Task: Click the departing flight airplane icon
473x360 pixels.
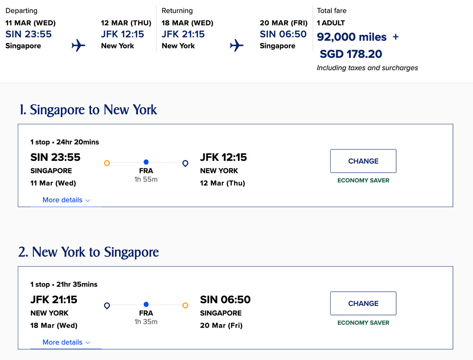Action: coord(78,46)
